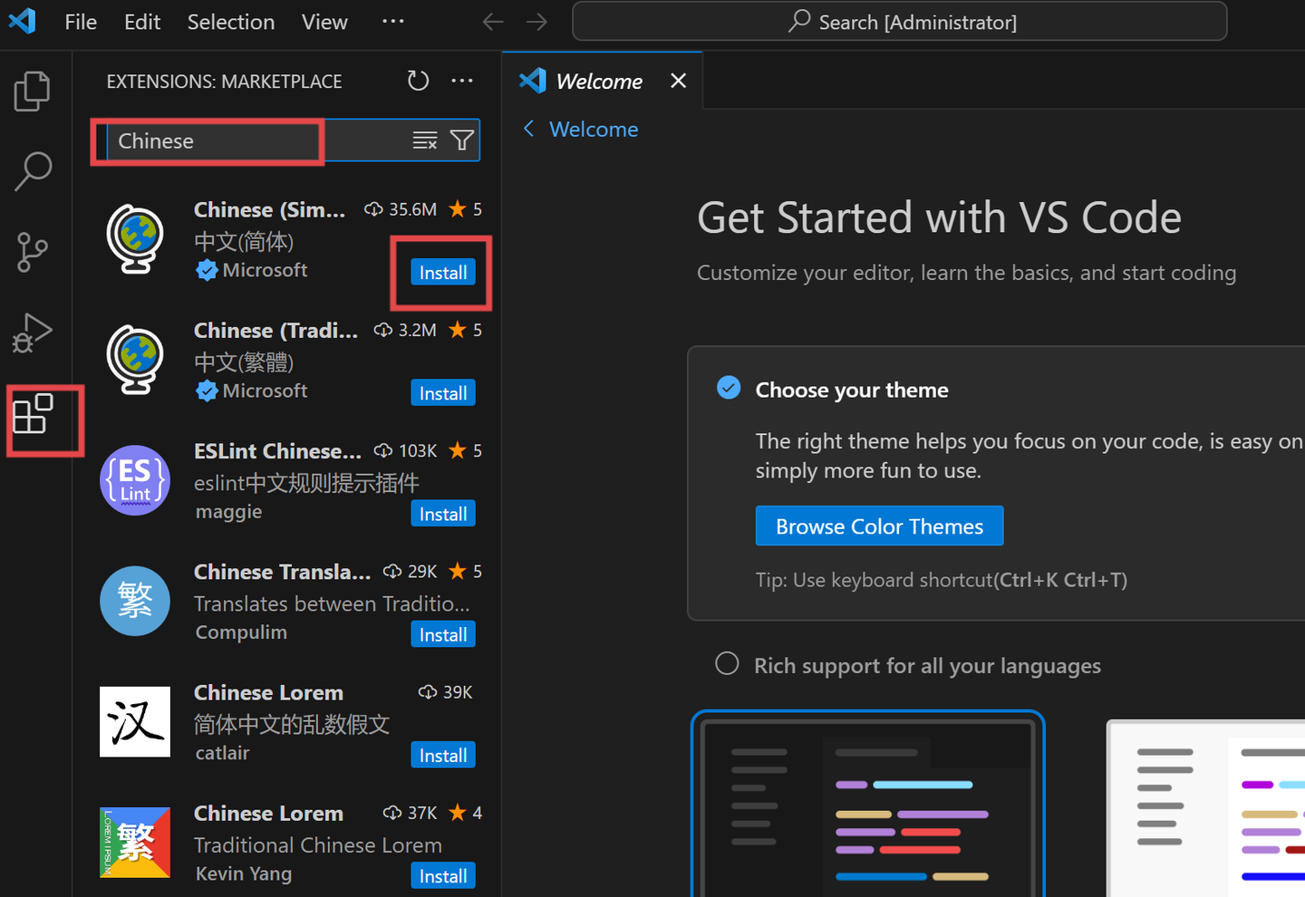Open the View menu
The image size is (1305, 897).
[324, 22]
